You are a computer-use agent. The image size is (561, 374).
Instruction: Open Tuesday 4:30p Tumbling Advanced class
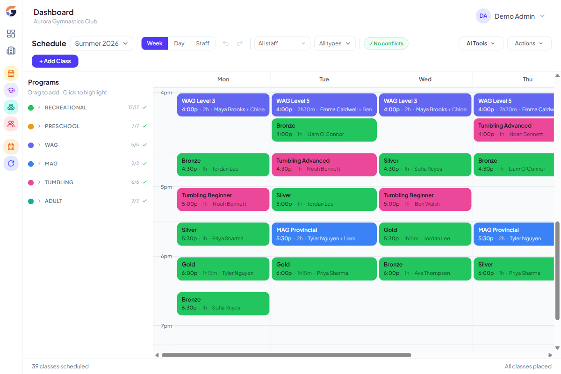[x=324, y=165]
